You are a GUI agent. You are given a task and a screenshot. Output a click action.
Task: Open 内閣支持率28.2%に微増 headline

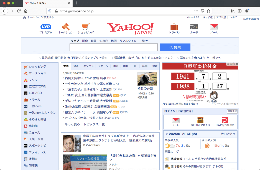[86, 78]
